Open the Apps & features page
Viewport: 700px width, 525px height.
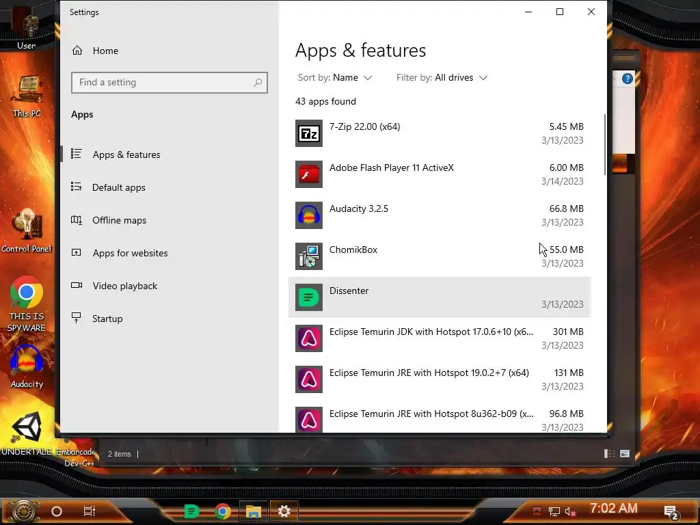170,154
